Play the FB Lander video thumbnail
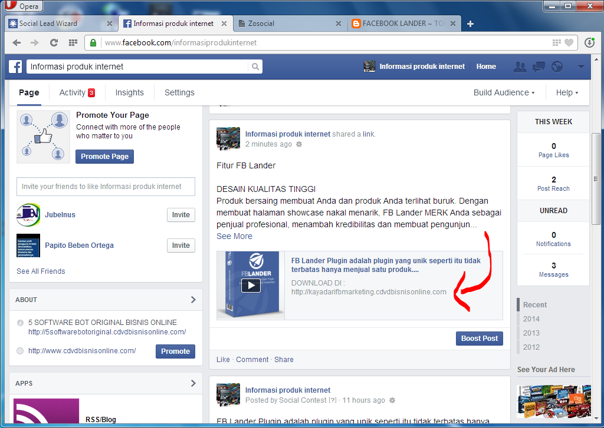604x428 pixels. click(251, 286)
